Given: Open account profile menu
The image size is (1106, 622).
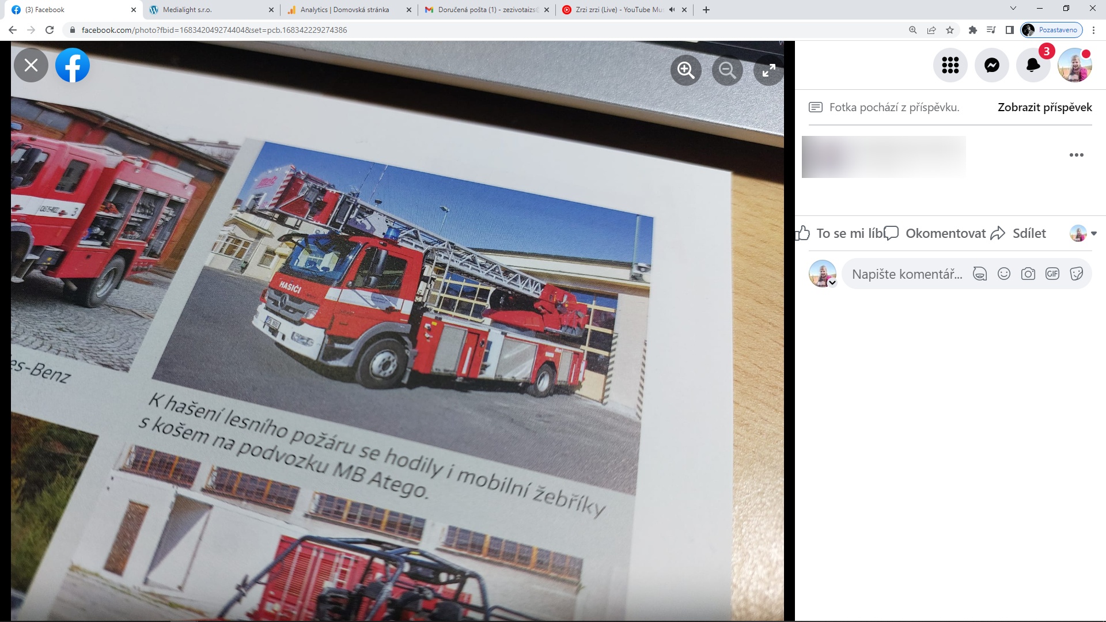Looking at the screenshot, I should click(1075, 65).
